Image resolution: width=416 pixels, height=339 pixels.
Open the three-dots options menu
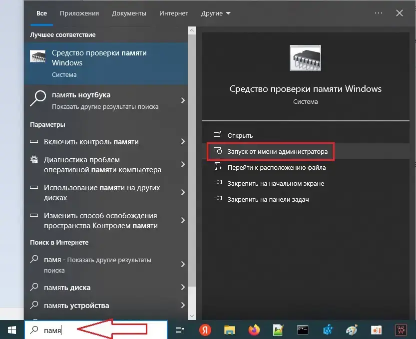point(379,13)
